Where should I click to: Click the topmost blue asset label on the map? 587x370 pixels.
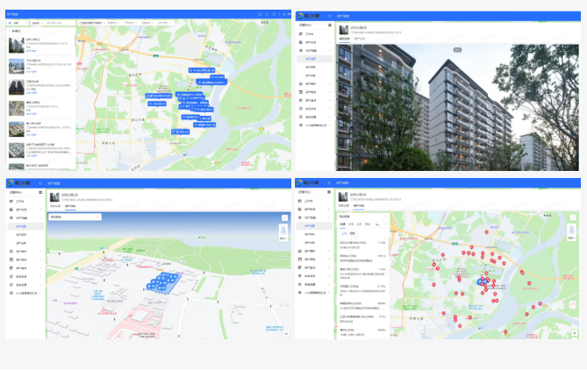click(x=202, y=70)
